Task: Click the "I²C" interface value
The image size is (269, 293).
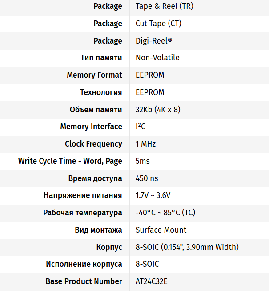Action: pyautogui.click(x=141, y=127)
